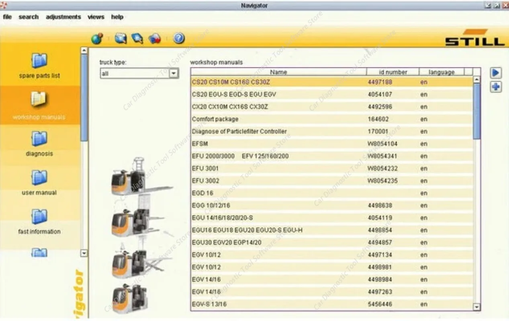Image resolution: width=509 pixels, height=321 pixels.
Task: Open the views menu
Action: (96, 17)
